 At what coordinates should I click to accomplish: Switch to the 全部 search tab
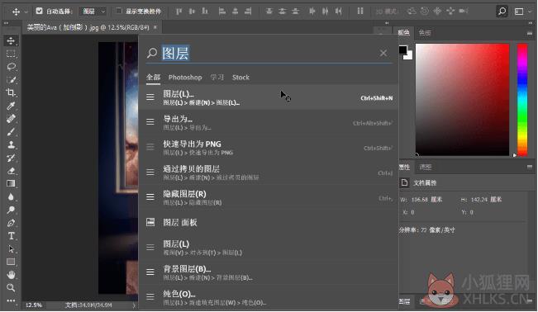pyautogui.click(x=153, y=77)
